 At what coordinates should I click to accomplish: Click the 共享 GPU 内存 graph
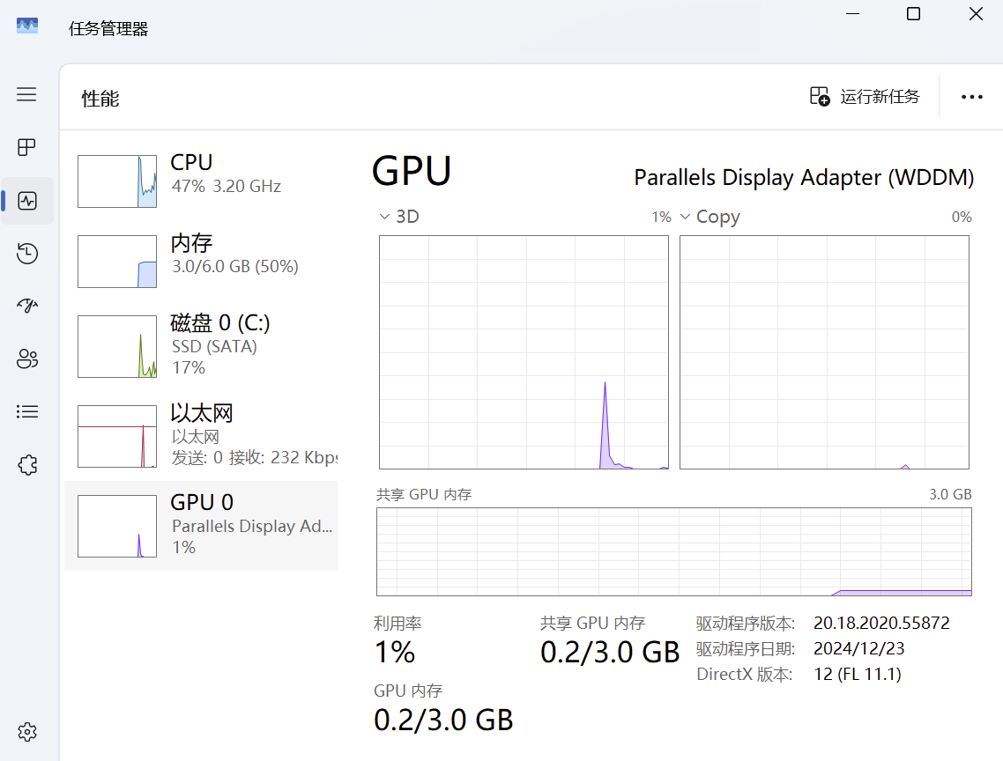[x=674, y=552]
